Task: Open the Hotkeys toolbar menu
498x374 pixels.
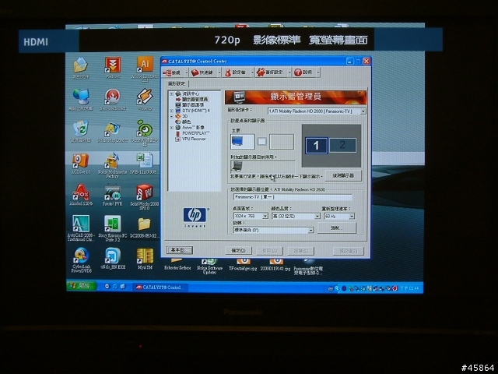Action: click(205, 72)
